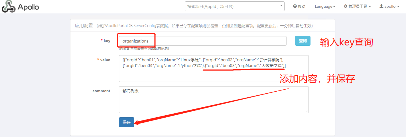Click the Apollo logo icon
Viewport: 406px width, 137px height.
(x=8, y=7)
